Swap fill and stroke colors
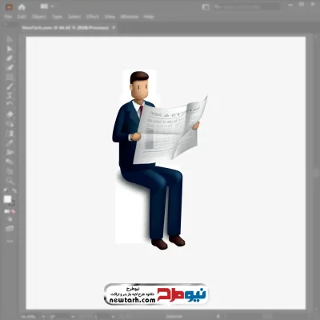Viewport: 320px width, 320px height. click(14, 190)
